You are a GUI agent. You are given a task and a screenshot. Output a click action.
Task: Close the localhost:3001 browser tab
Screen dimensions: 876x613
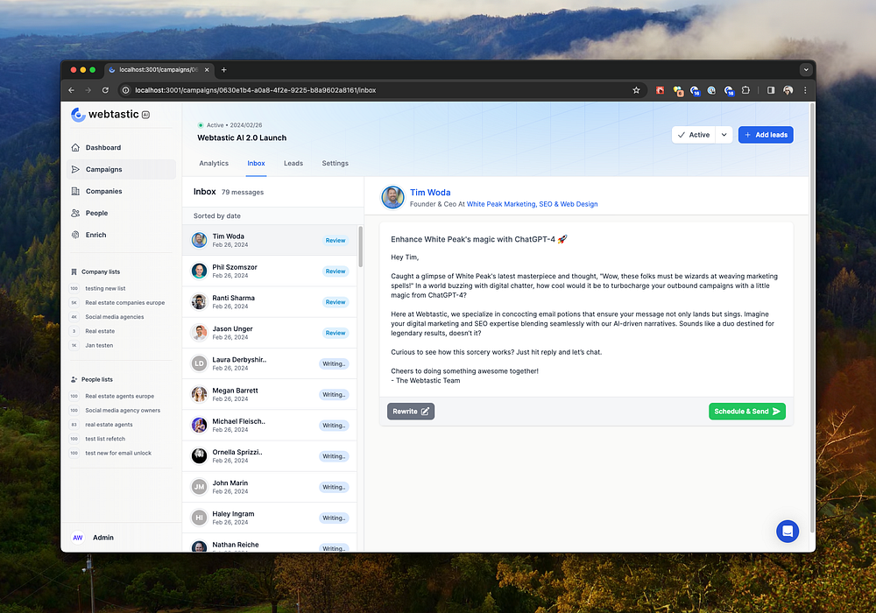[x=207, y=70]
